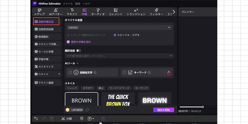Open テキスト編集 text editing

[47, 82]
